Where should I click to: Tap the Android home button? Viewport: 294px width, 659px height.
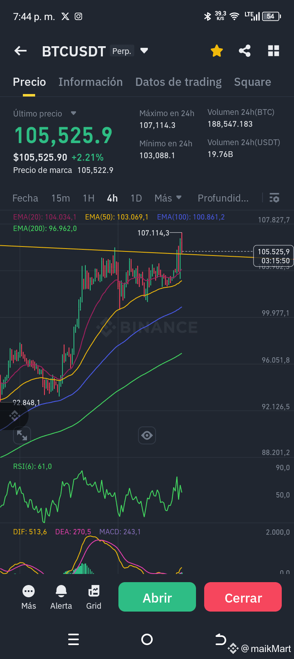[x=147, y=639]
